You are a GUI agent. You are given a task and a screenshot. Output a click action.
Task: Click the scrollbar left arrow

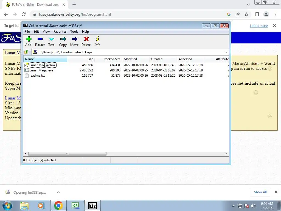(26, 154)
